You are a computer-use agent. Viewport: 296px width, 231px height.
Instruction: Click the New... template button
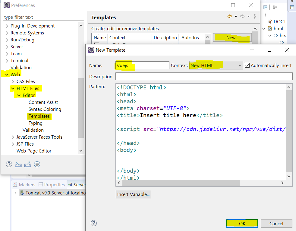[x=232, y=38]
